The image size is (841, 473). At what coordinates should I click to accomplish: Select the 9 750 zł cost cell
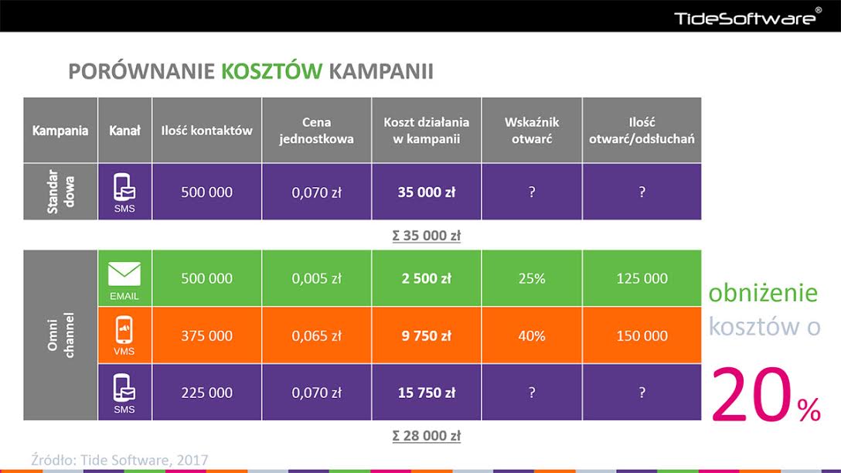pos(426,335)
